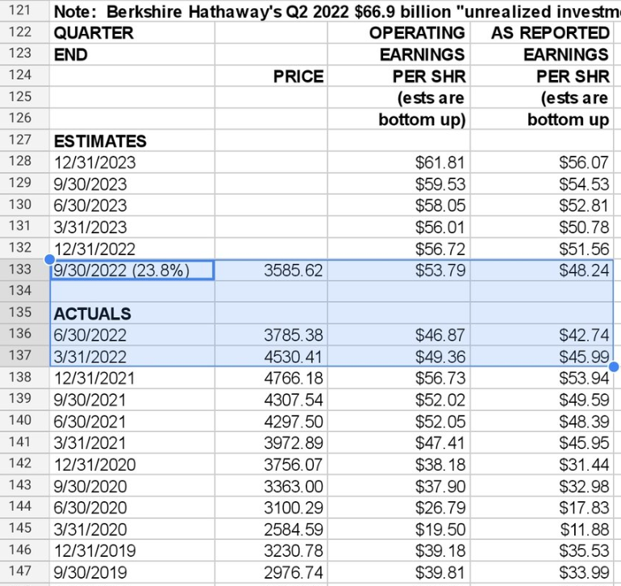Click the 6/30/2022 date cell

pos(132,335)
